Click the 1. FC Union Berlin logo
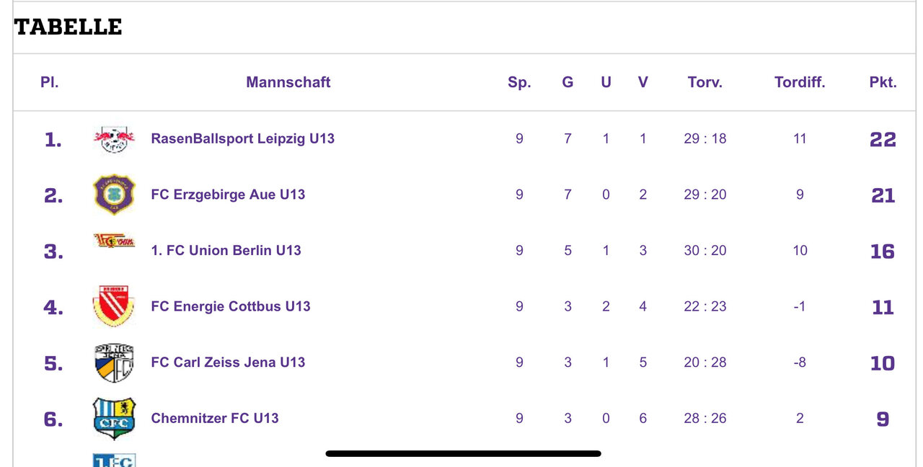This screenshot has height=467, width=923. point(114,242)
